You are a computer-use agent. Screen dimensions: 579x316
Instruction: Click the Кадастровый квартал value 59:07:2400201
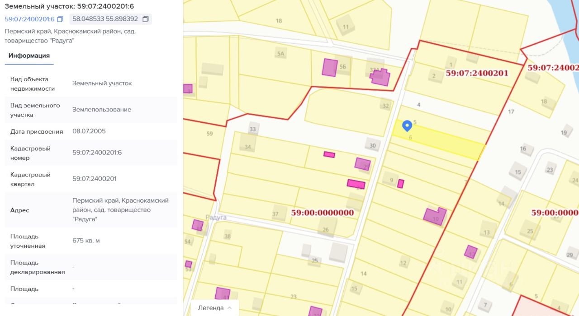[x=94, y=179]
